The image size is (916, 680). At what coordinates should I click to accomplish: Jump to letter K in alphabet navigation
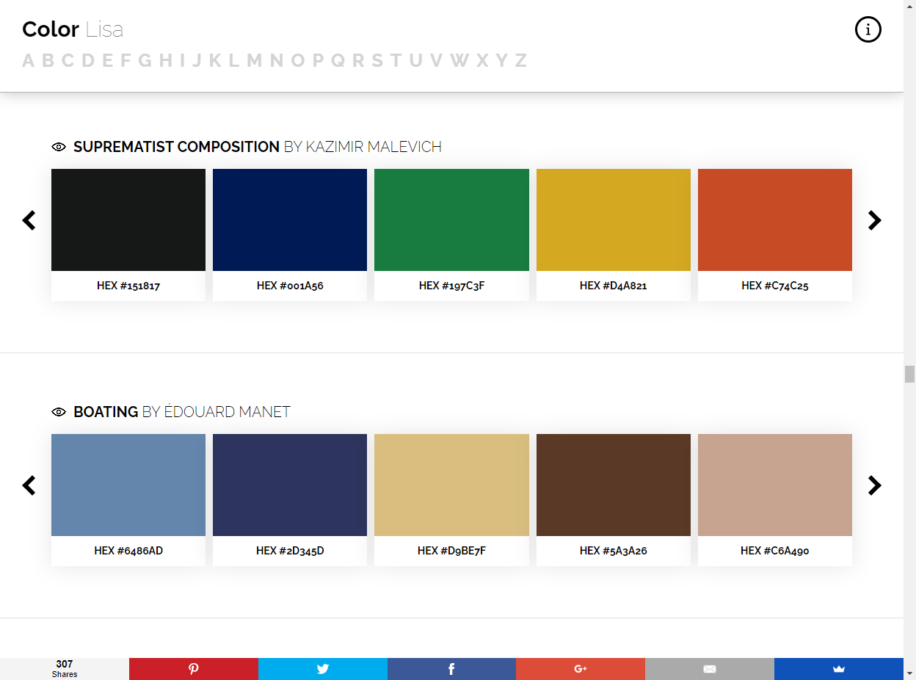[x=215, y=60]
